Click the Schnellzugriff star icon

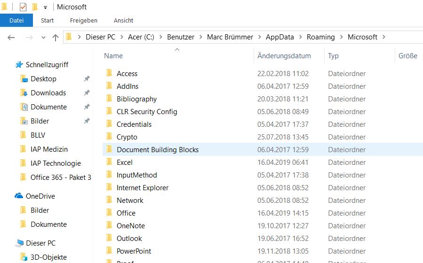click(x=19, y=65)
